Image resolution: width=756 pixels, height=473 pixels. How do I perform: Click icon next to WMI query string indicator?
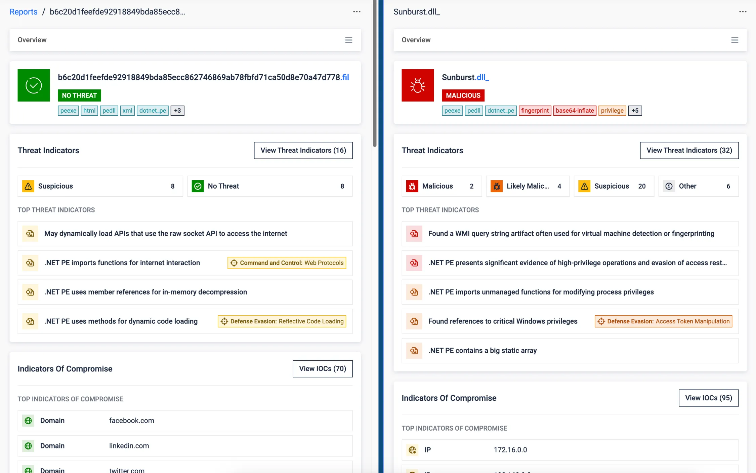point(414,234)
